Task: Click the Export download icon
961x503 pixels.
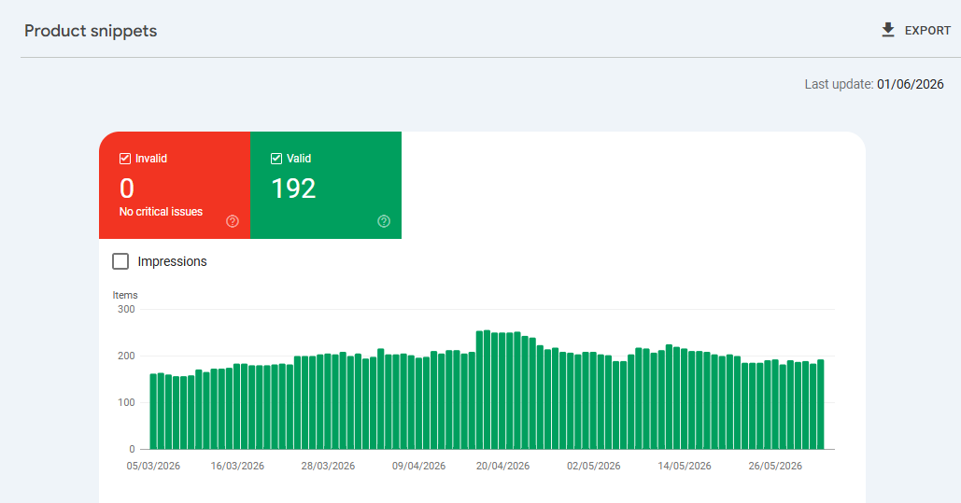Action: coord(887,30)
